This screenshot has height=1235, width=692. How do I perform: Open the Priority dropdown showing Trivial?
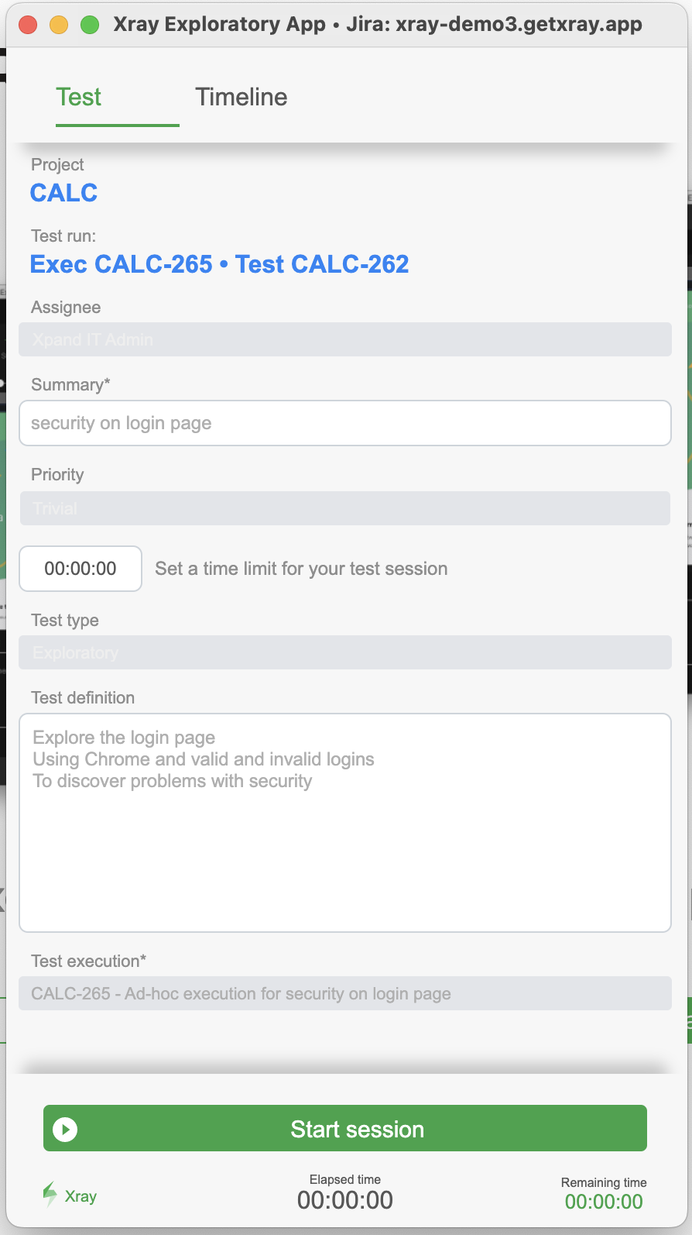[x=345, y=508]
